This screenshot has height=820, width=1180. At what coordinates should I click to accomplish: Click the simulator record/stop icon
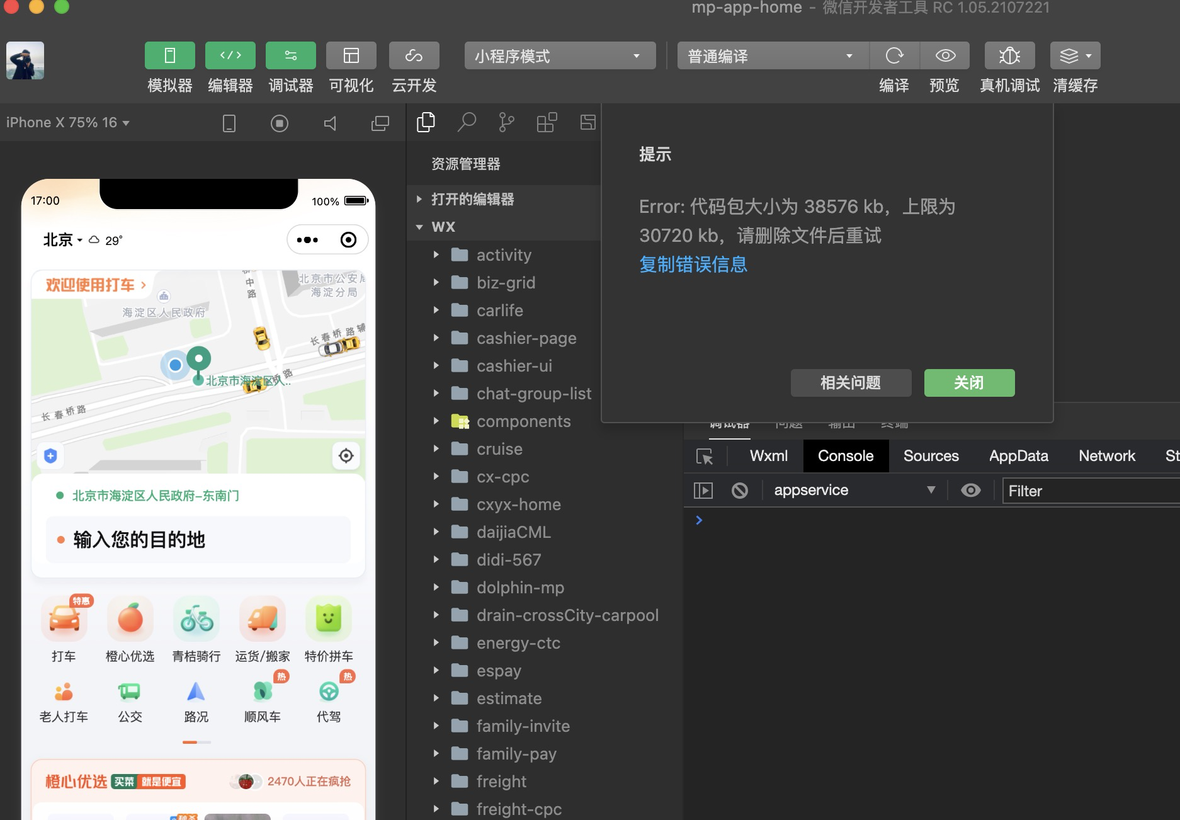[280, 123]
